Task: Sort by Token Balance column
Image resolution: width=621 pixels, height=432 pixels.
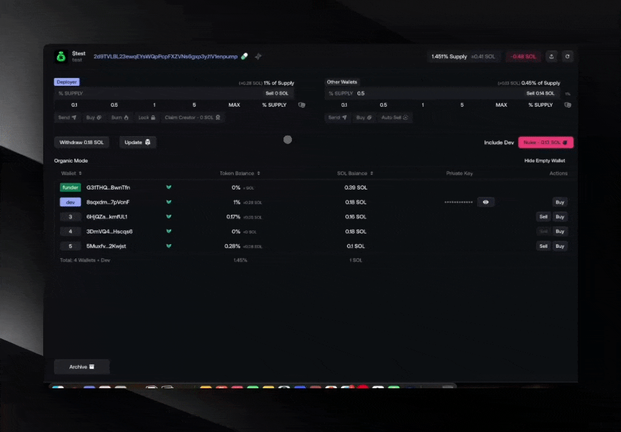Action: click(x=240, y=173)
